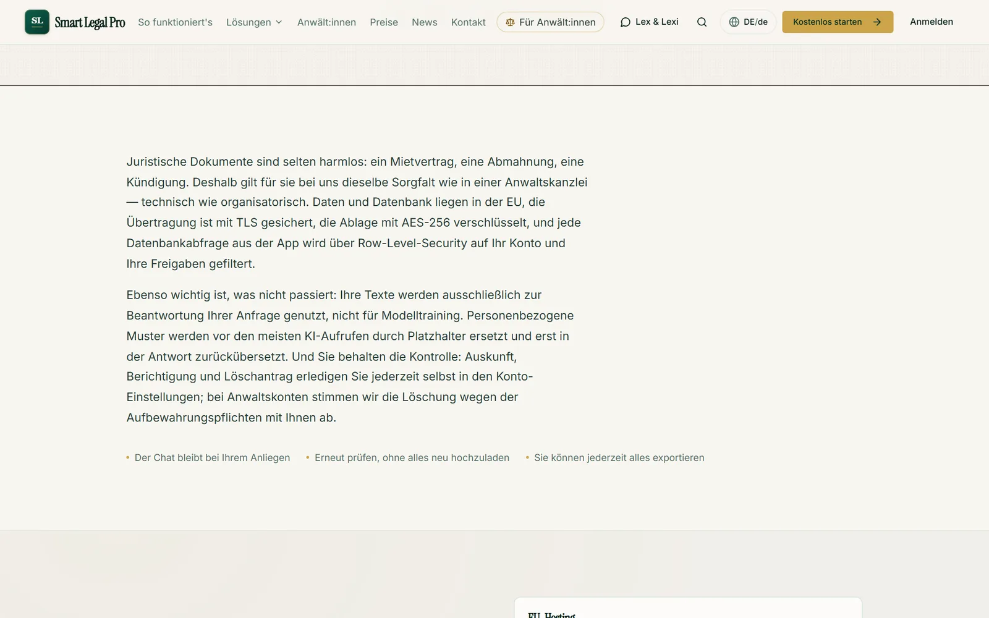Open the Kontakt link
989x618 pixels.
pos(469,22)
